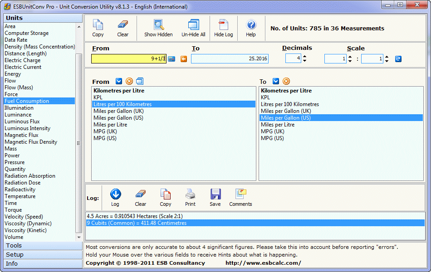Click the To result field

(x=230, y=59)
